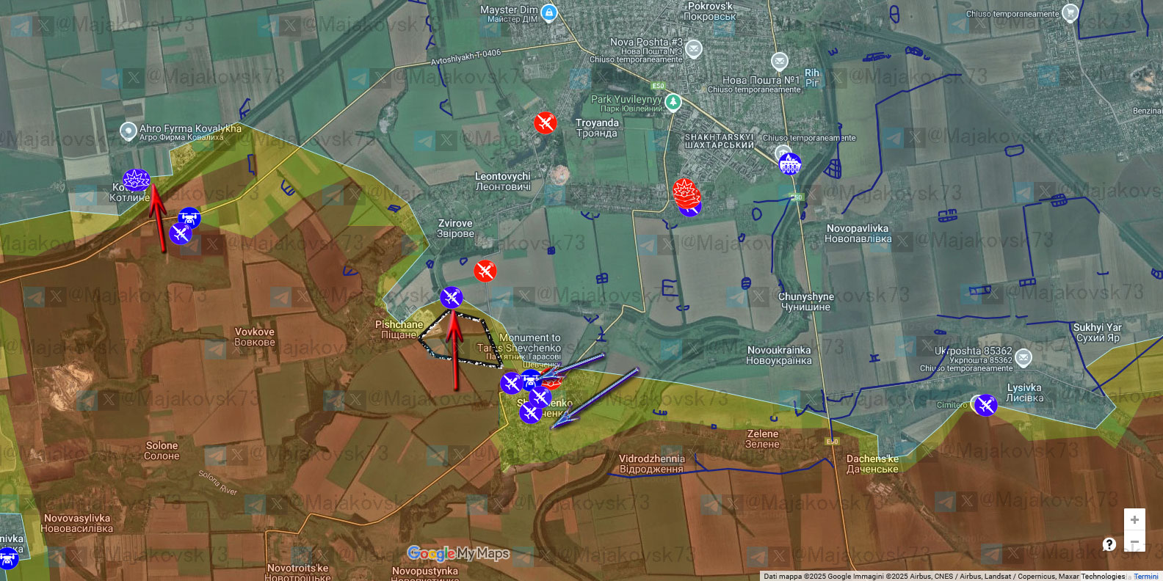
Task: Select the Benzina label at right edge
Action: tap(1148, 111)
